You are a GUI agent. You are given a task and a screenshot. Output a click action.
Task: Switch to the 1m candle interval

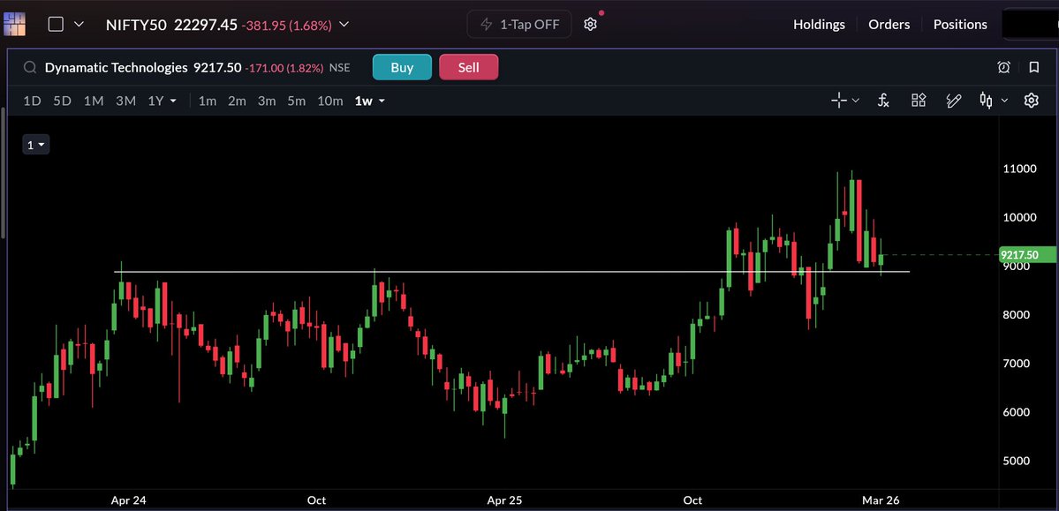208,101
